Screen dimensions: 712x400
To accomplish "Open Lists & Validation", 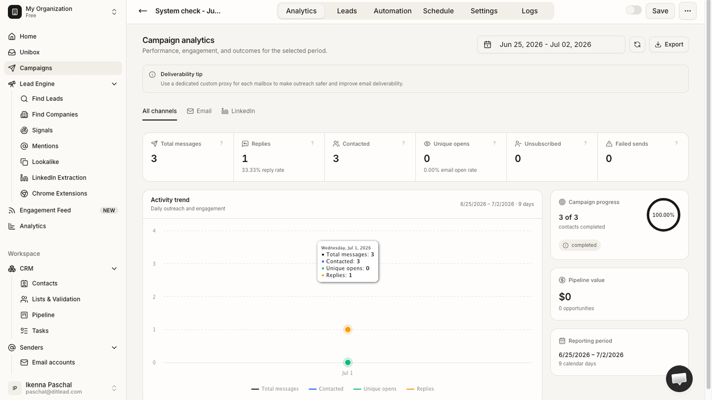I will [69, 299].
